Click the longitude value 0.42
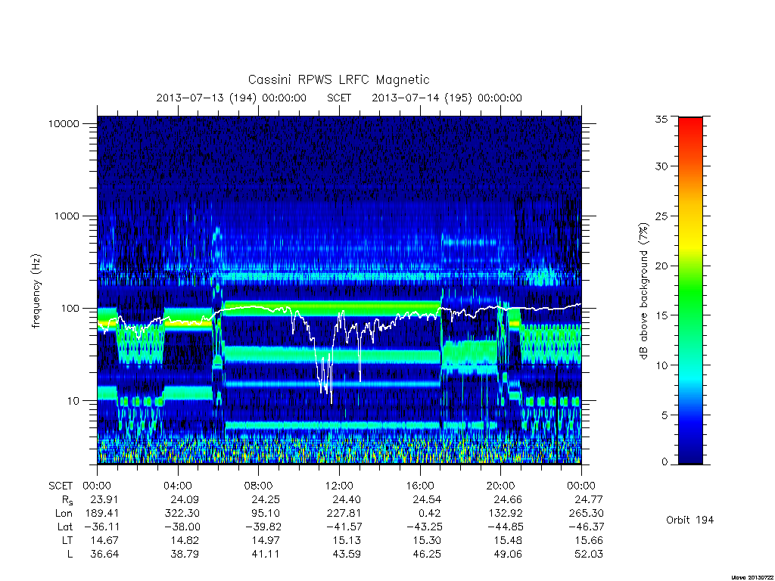This screenshot has height=581, width=775. pyautogui.click(x=428, y=514)
